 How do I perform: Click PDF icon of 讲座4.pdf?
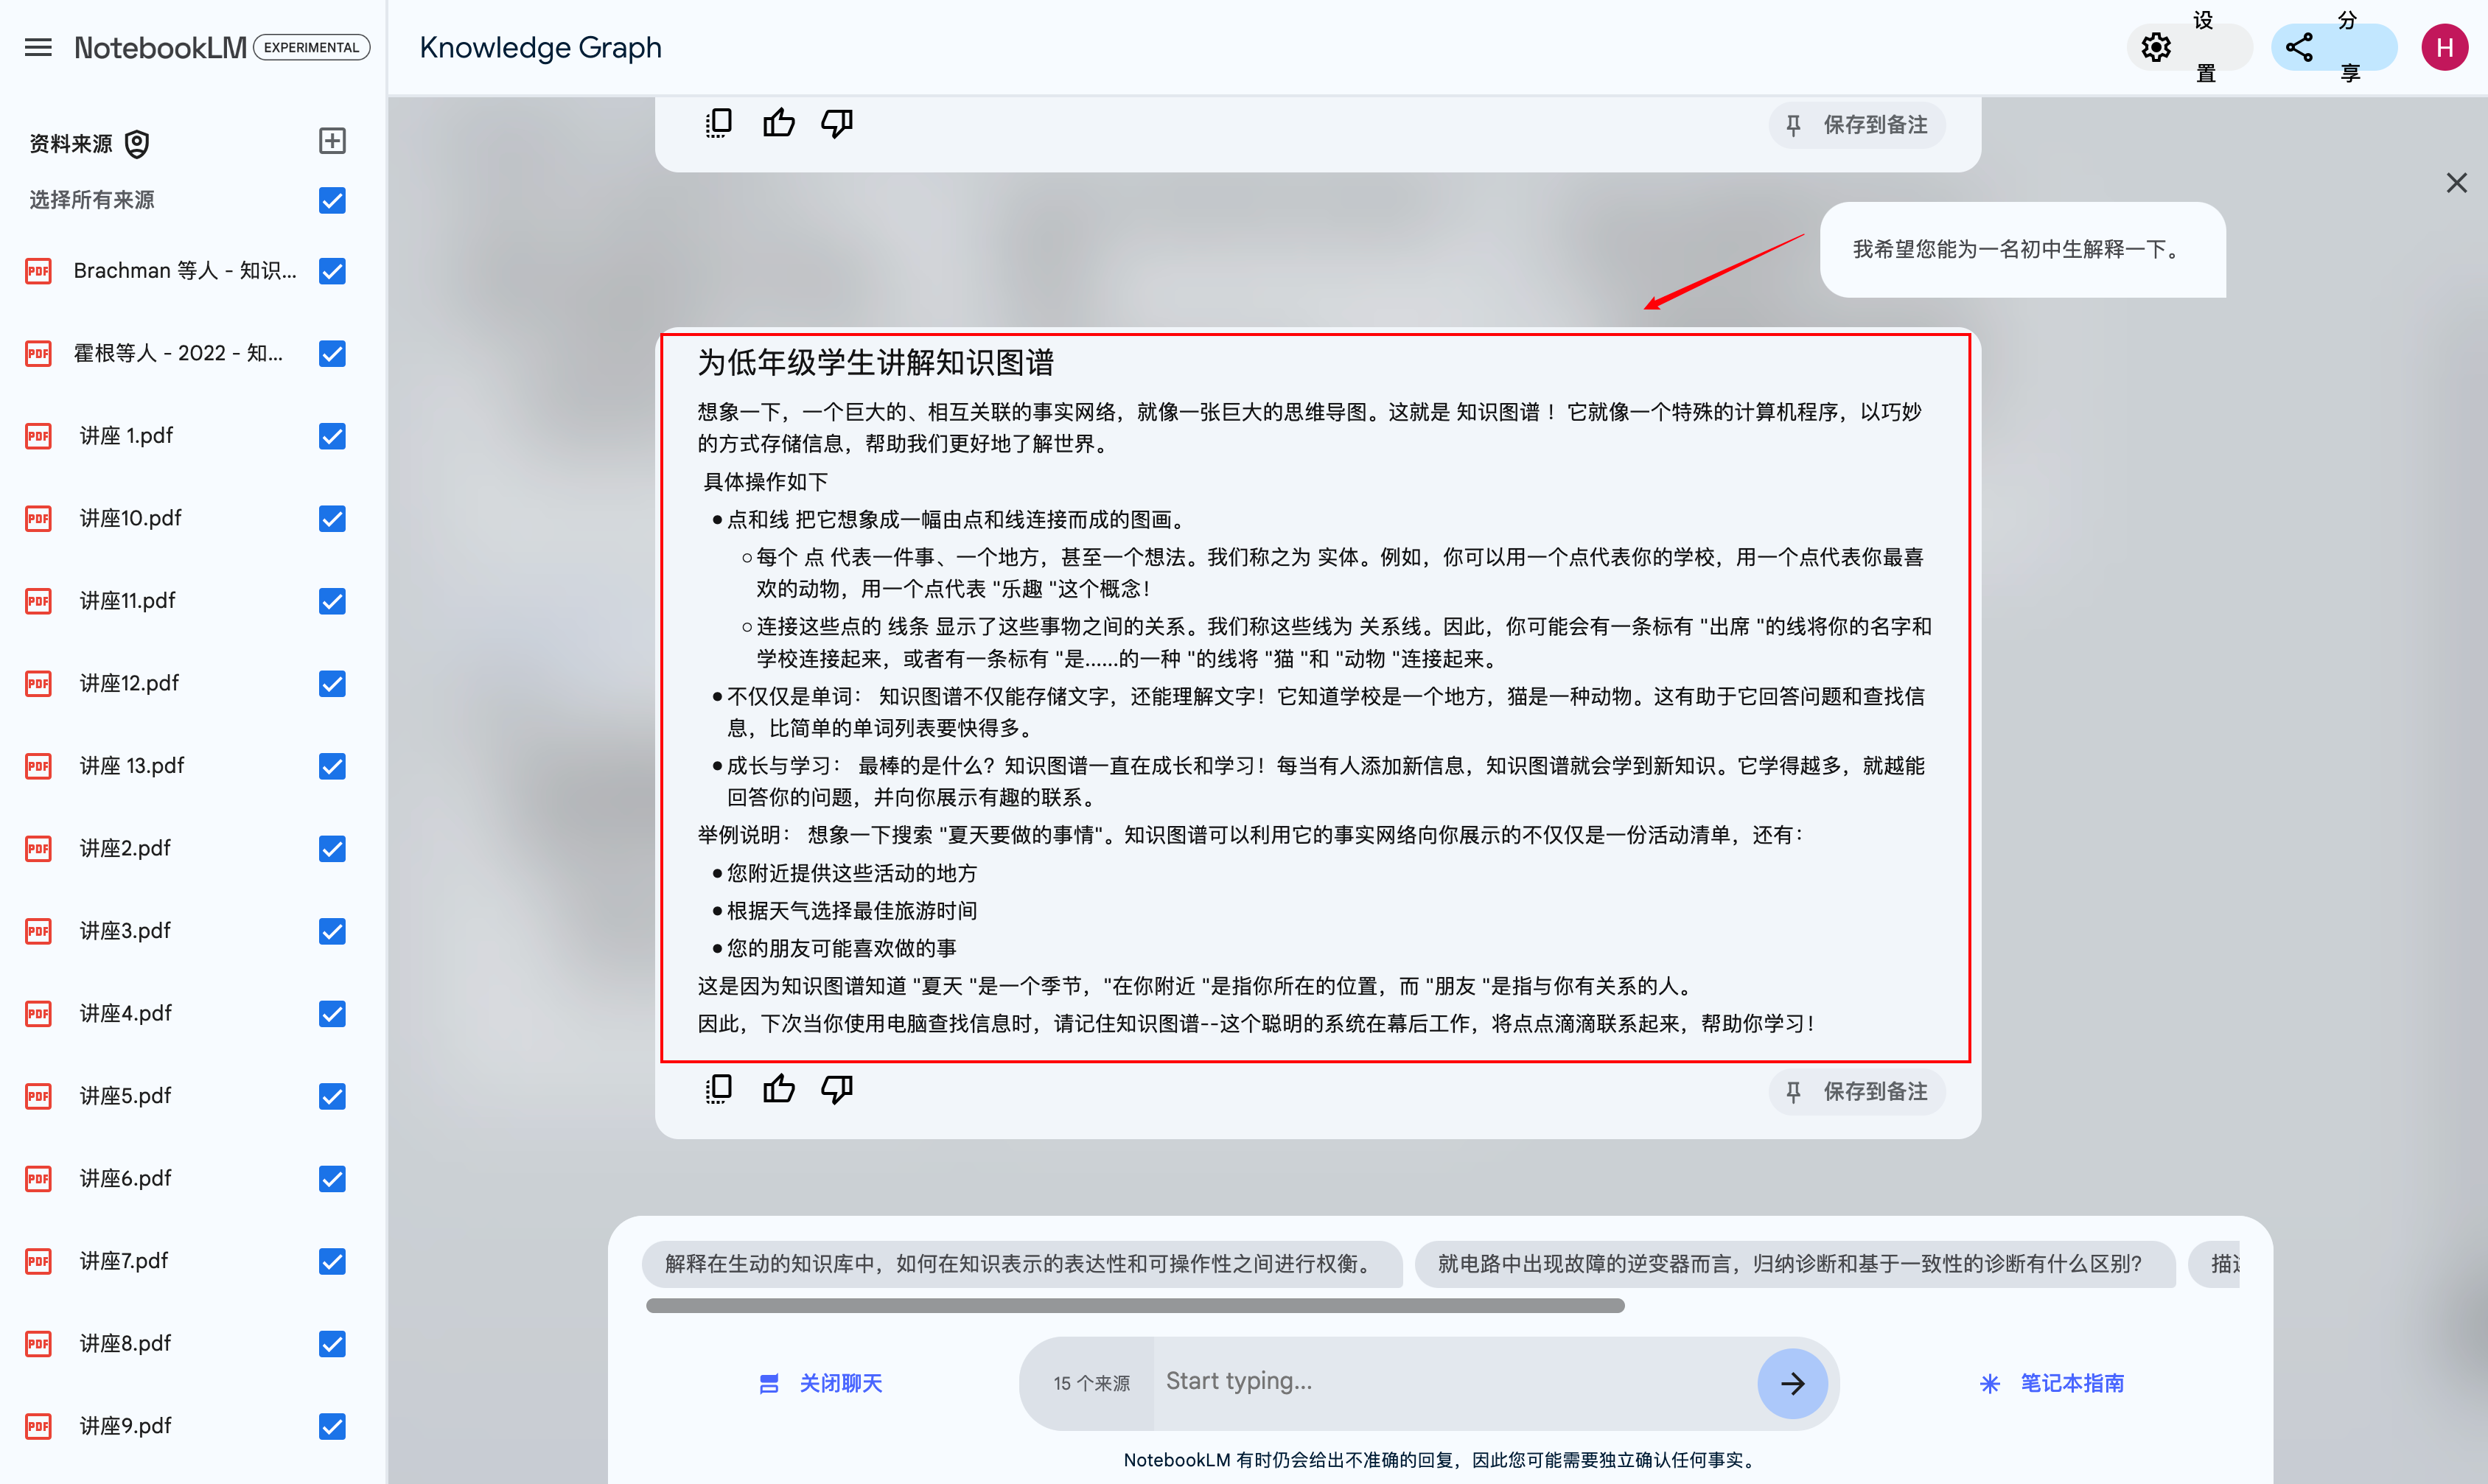coord(38,1013)
